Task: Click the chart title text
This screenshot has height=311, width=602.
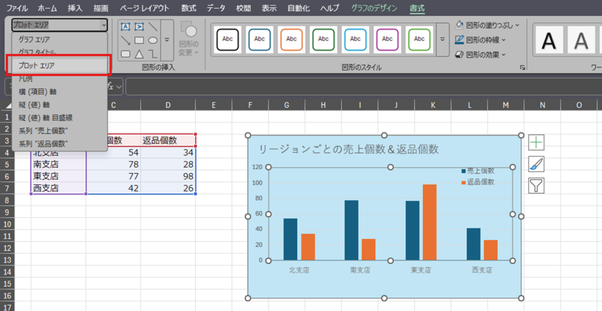Action: click(349, 149)
